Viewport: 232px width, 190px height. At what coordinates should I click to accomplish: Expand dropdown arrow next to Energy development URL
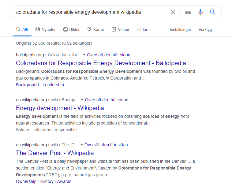pyautogui.click(x=82, y=100)
